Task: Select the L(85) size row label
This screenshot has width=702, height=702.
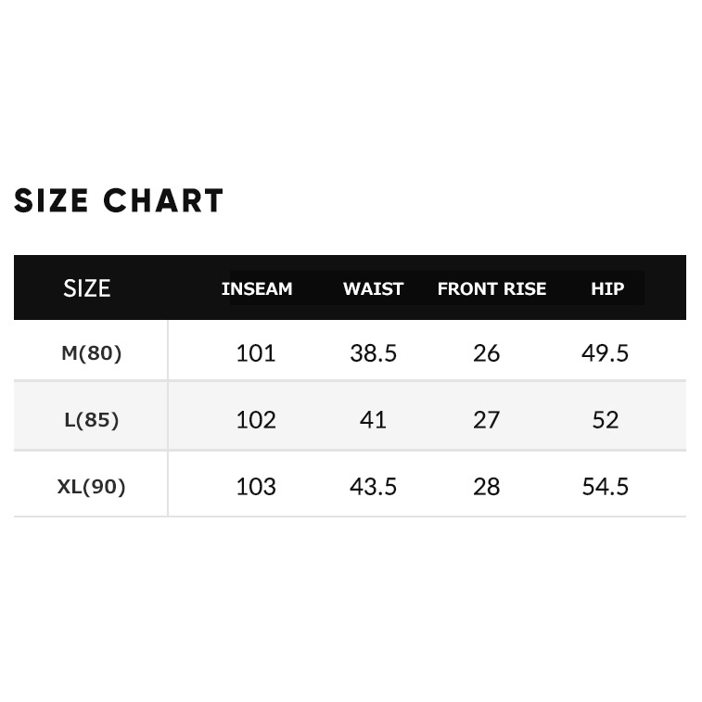Action: [91, 420]
